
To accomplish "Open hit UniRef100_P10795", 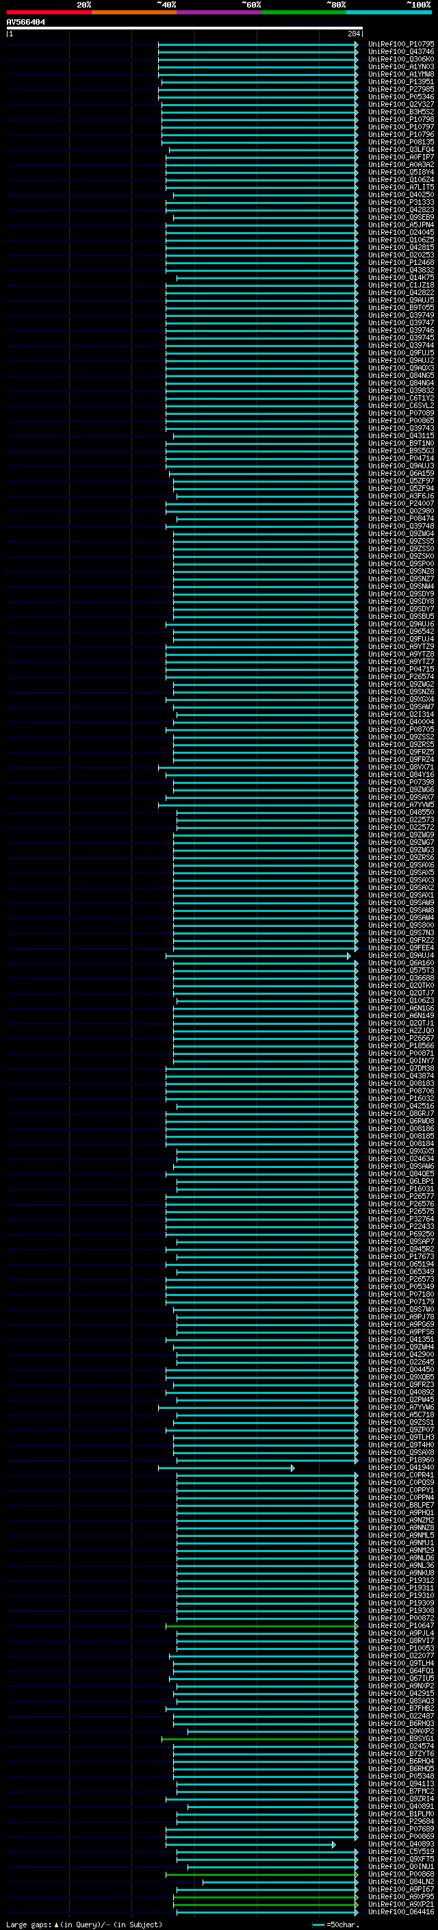I will pos(401,45).
